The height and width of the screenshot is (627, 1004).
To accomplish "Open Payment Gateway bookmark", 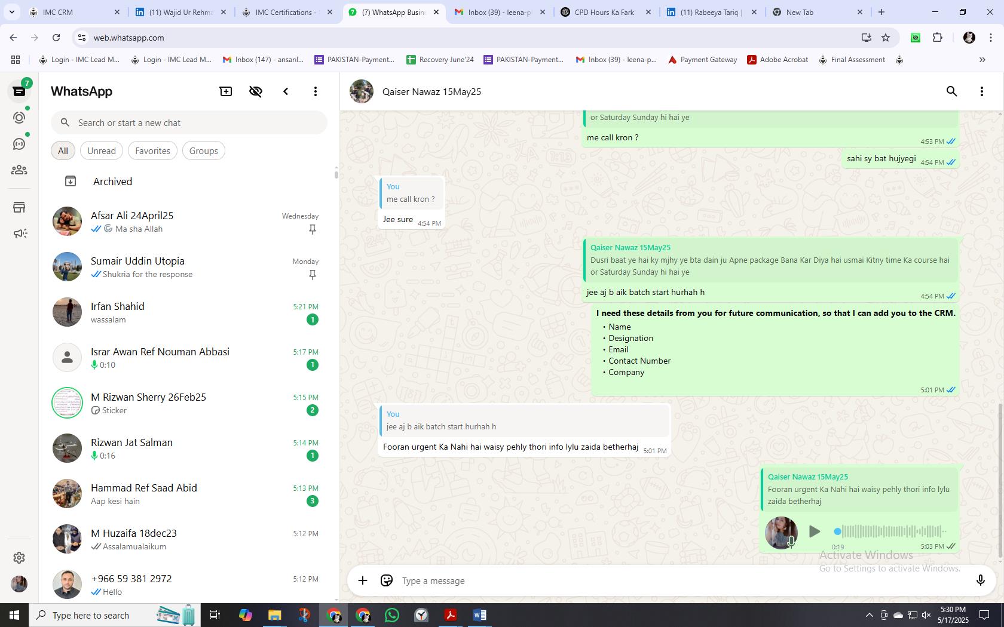I will 702,60.
